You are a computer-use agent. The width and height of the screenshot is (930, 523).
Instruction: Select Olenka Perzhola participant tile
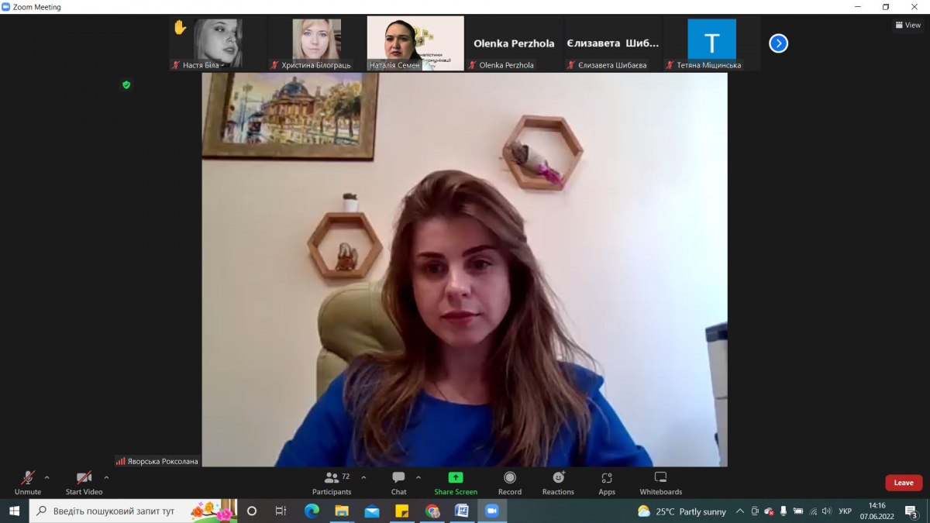click(514, 43)
